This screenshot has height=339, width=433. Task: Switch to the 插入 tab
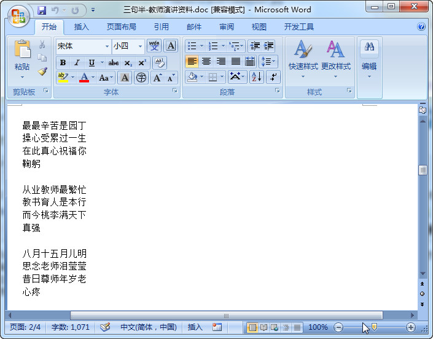(x=82, y=27)
